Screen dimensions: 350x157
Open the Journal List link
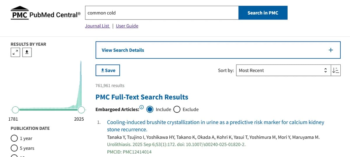pyautogui.click(x=97, y=26)
